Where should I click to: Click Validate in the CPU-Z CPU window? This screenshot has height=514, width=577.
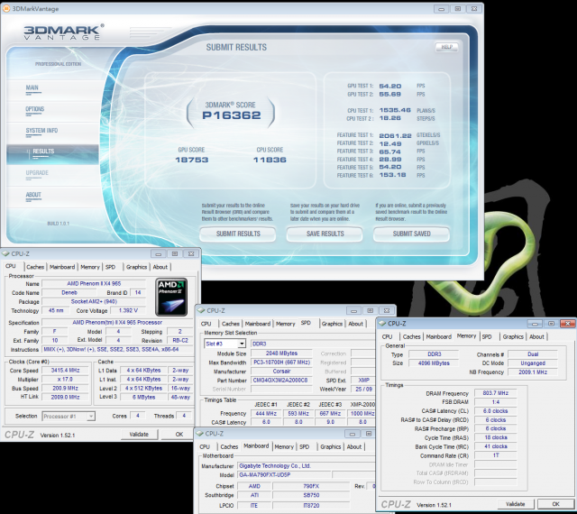(x=139, y=435)
